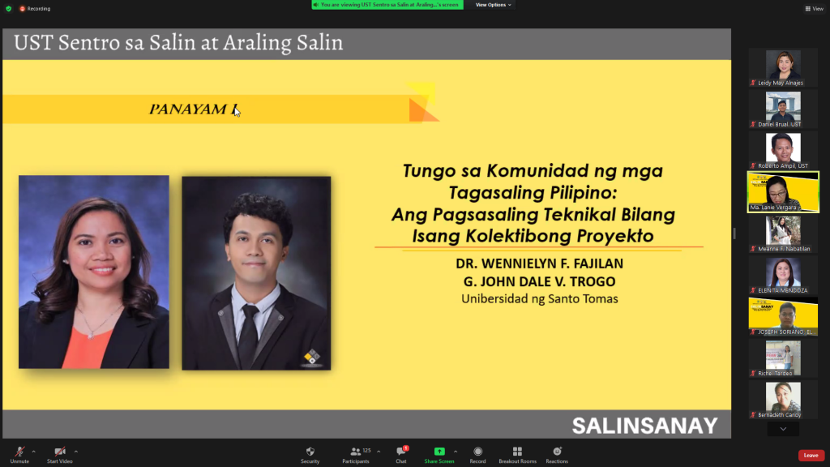
Task: Click the male speaker portrait photo
Action: (256, 273)
